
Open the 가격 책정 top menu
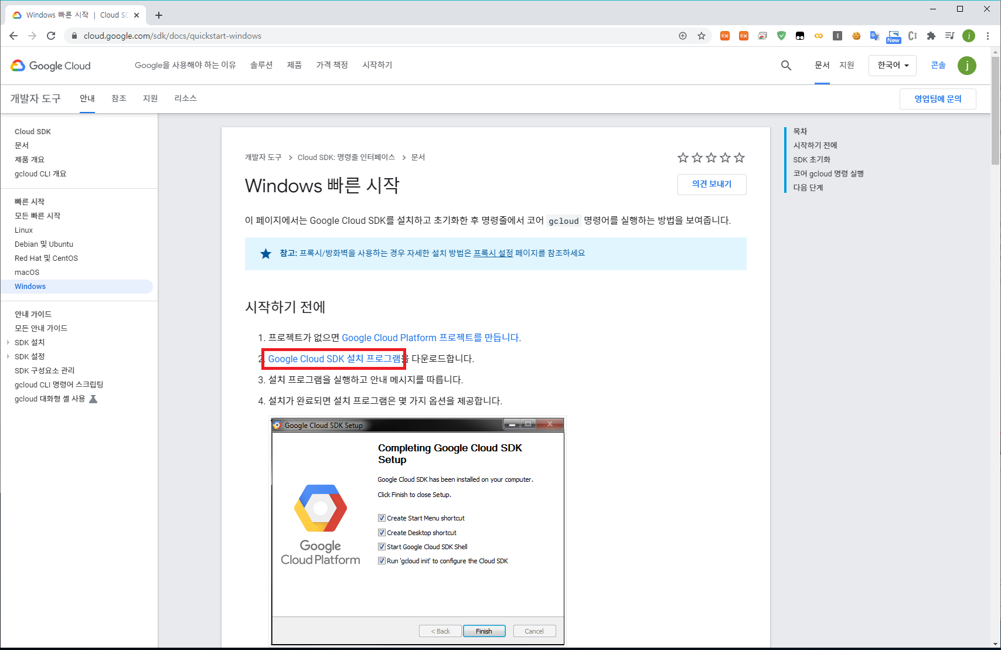pyautogui.click(x=332, y=65)
